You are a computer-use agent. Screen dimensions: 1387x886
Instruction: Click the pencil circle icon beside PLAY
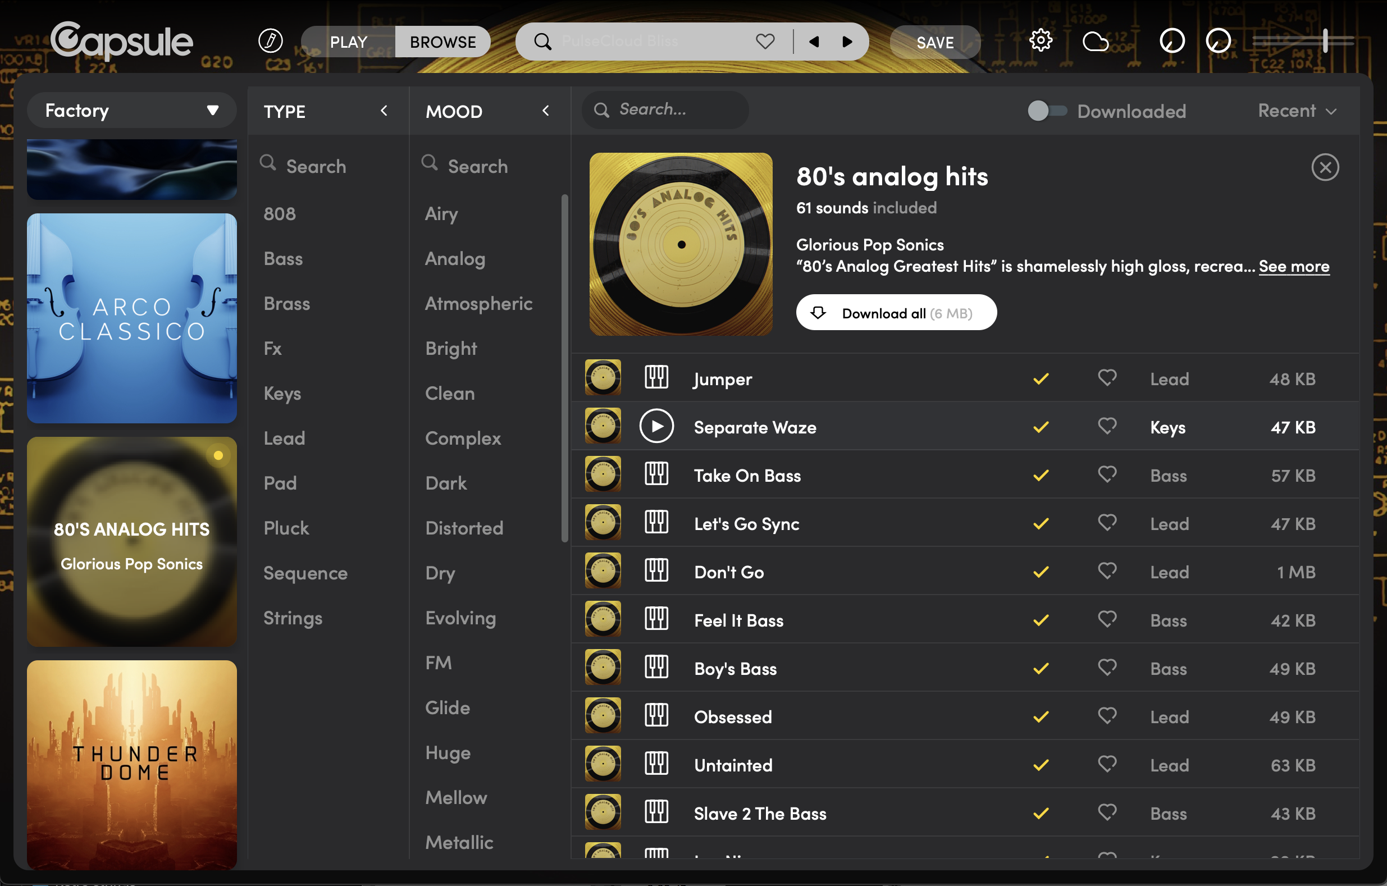[x=270, y=41]
